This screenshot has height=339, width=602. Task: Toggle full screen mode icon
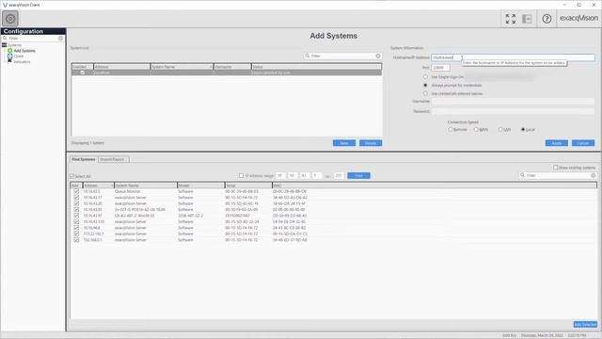coord(510,19)
